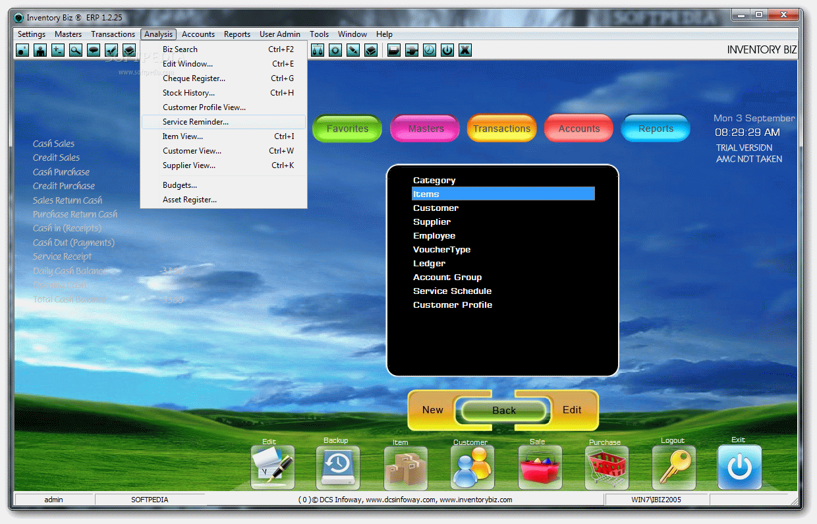Image resolution: width=817 pixels, height=524 pixels.
Task: Open the Tools menu
Action: pos(320,34)
